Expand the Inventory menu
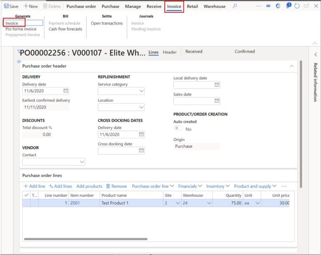 click(218, 186)
